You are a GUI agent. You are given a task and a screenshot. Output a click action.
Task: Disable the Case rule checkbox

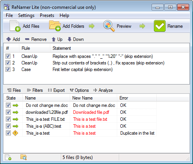point(8,69)
